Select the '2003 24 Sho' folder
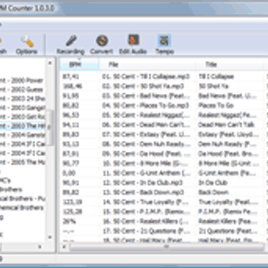Image resolution: width=268 pixels, height=268 pixels. pos(23,98)
